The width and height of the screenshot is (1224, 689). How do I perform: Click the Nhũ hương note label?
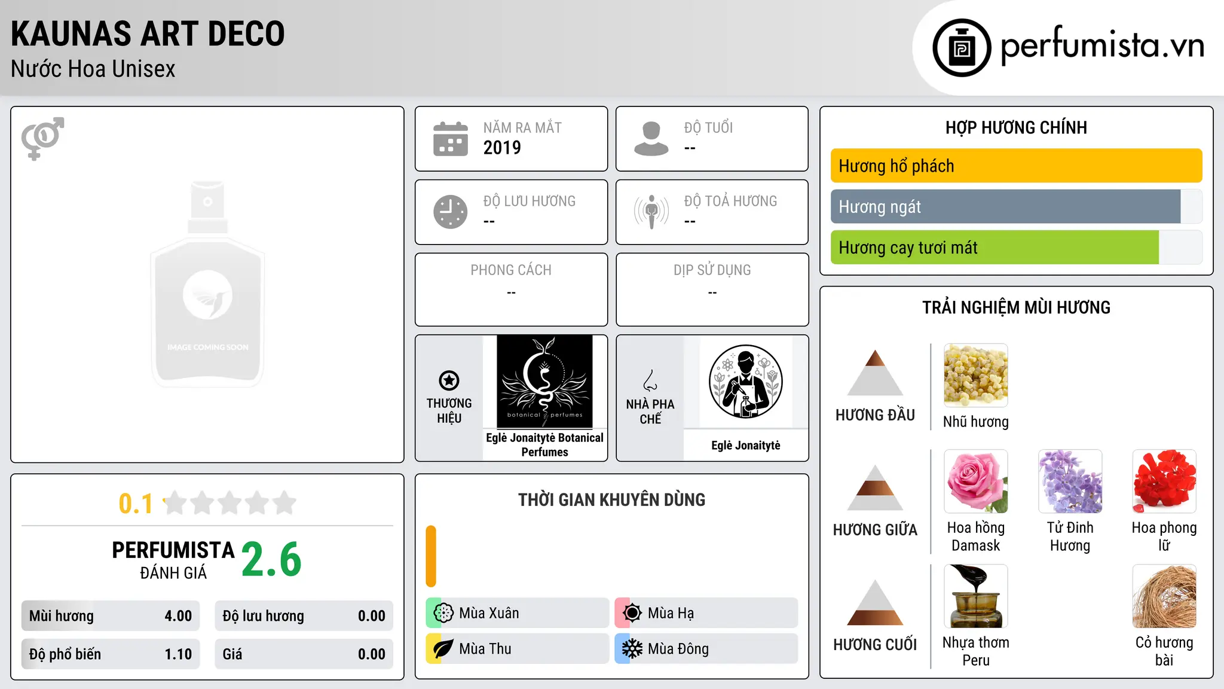coord(976,422)
